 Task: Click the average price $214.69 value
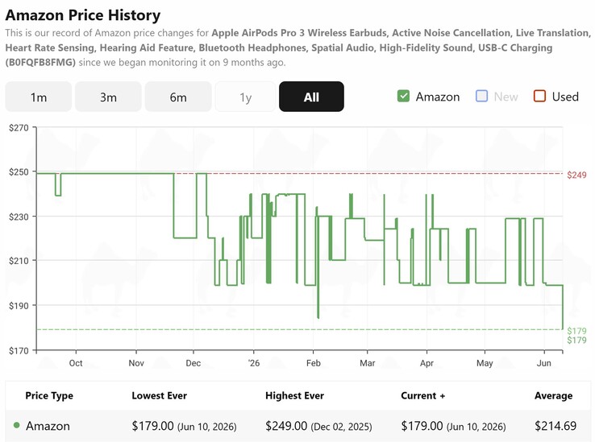point(555,426)
